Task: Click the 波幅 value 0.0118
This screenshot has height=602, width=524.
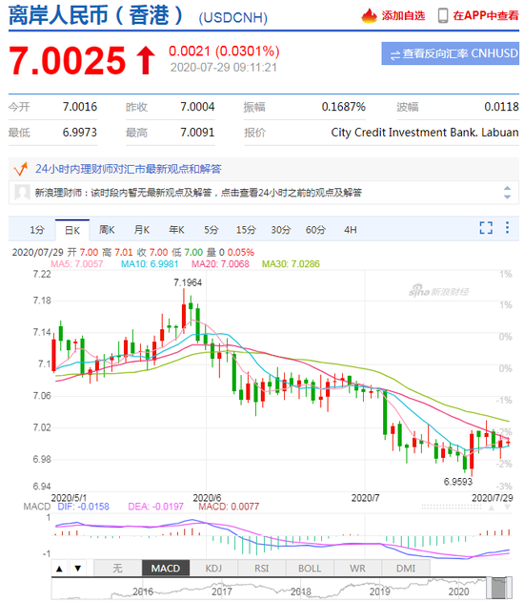Action: coord(501,107)
